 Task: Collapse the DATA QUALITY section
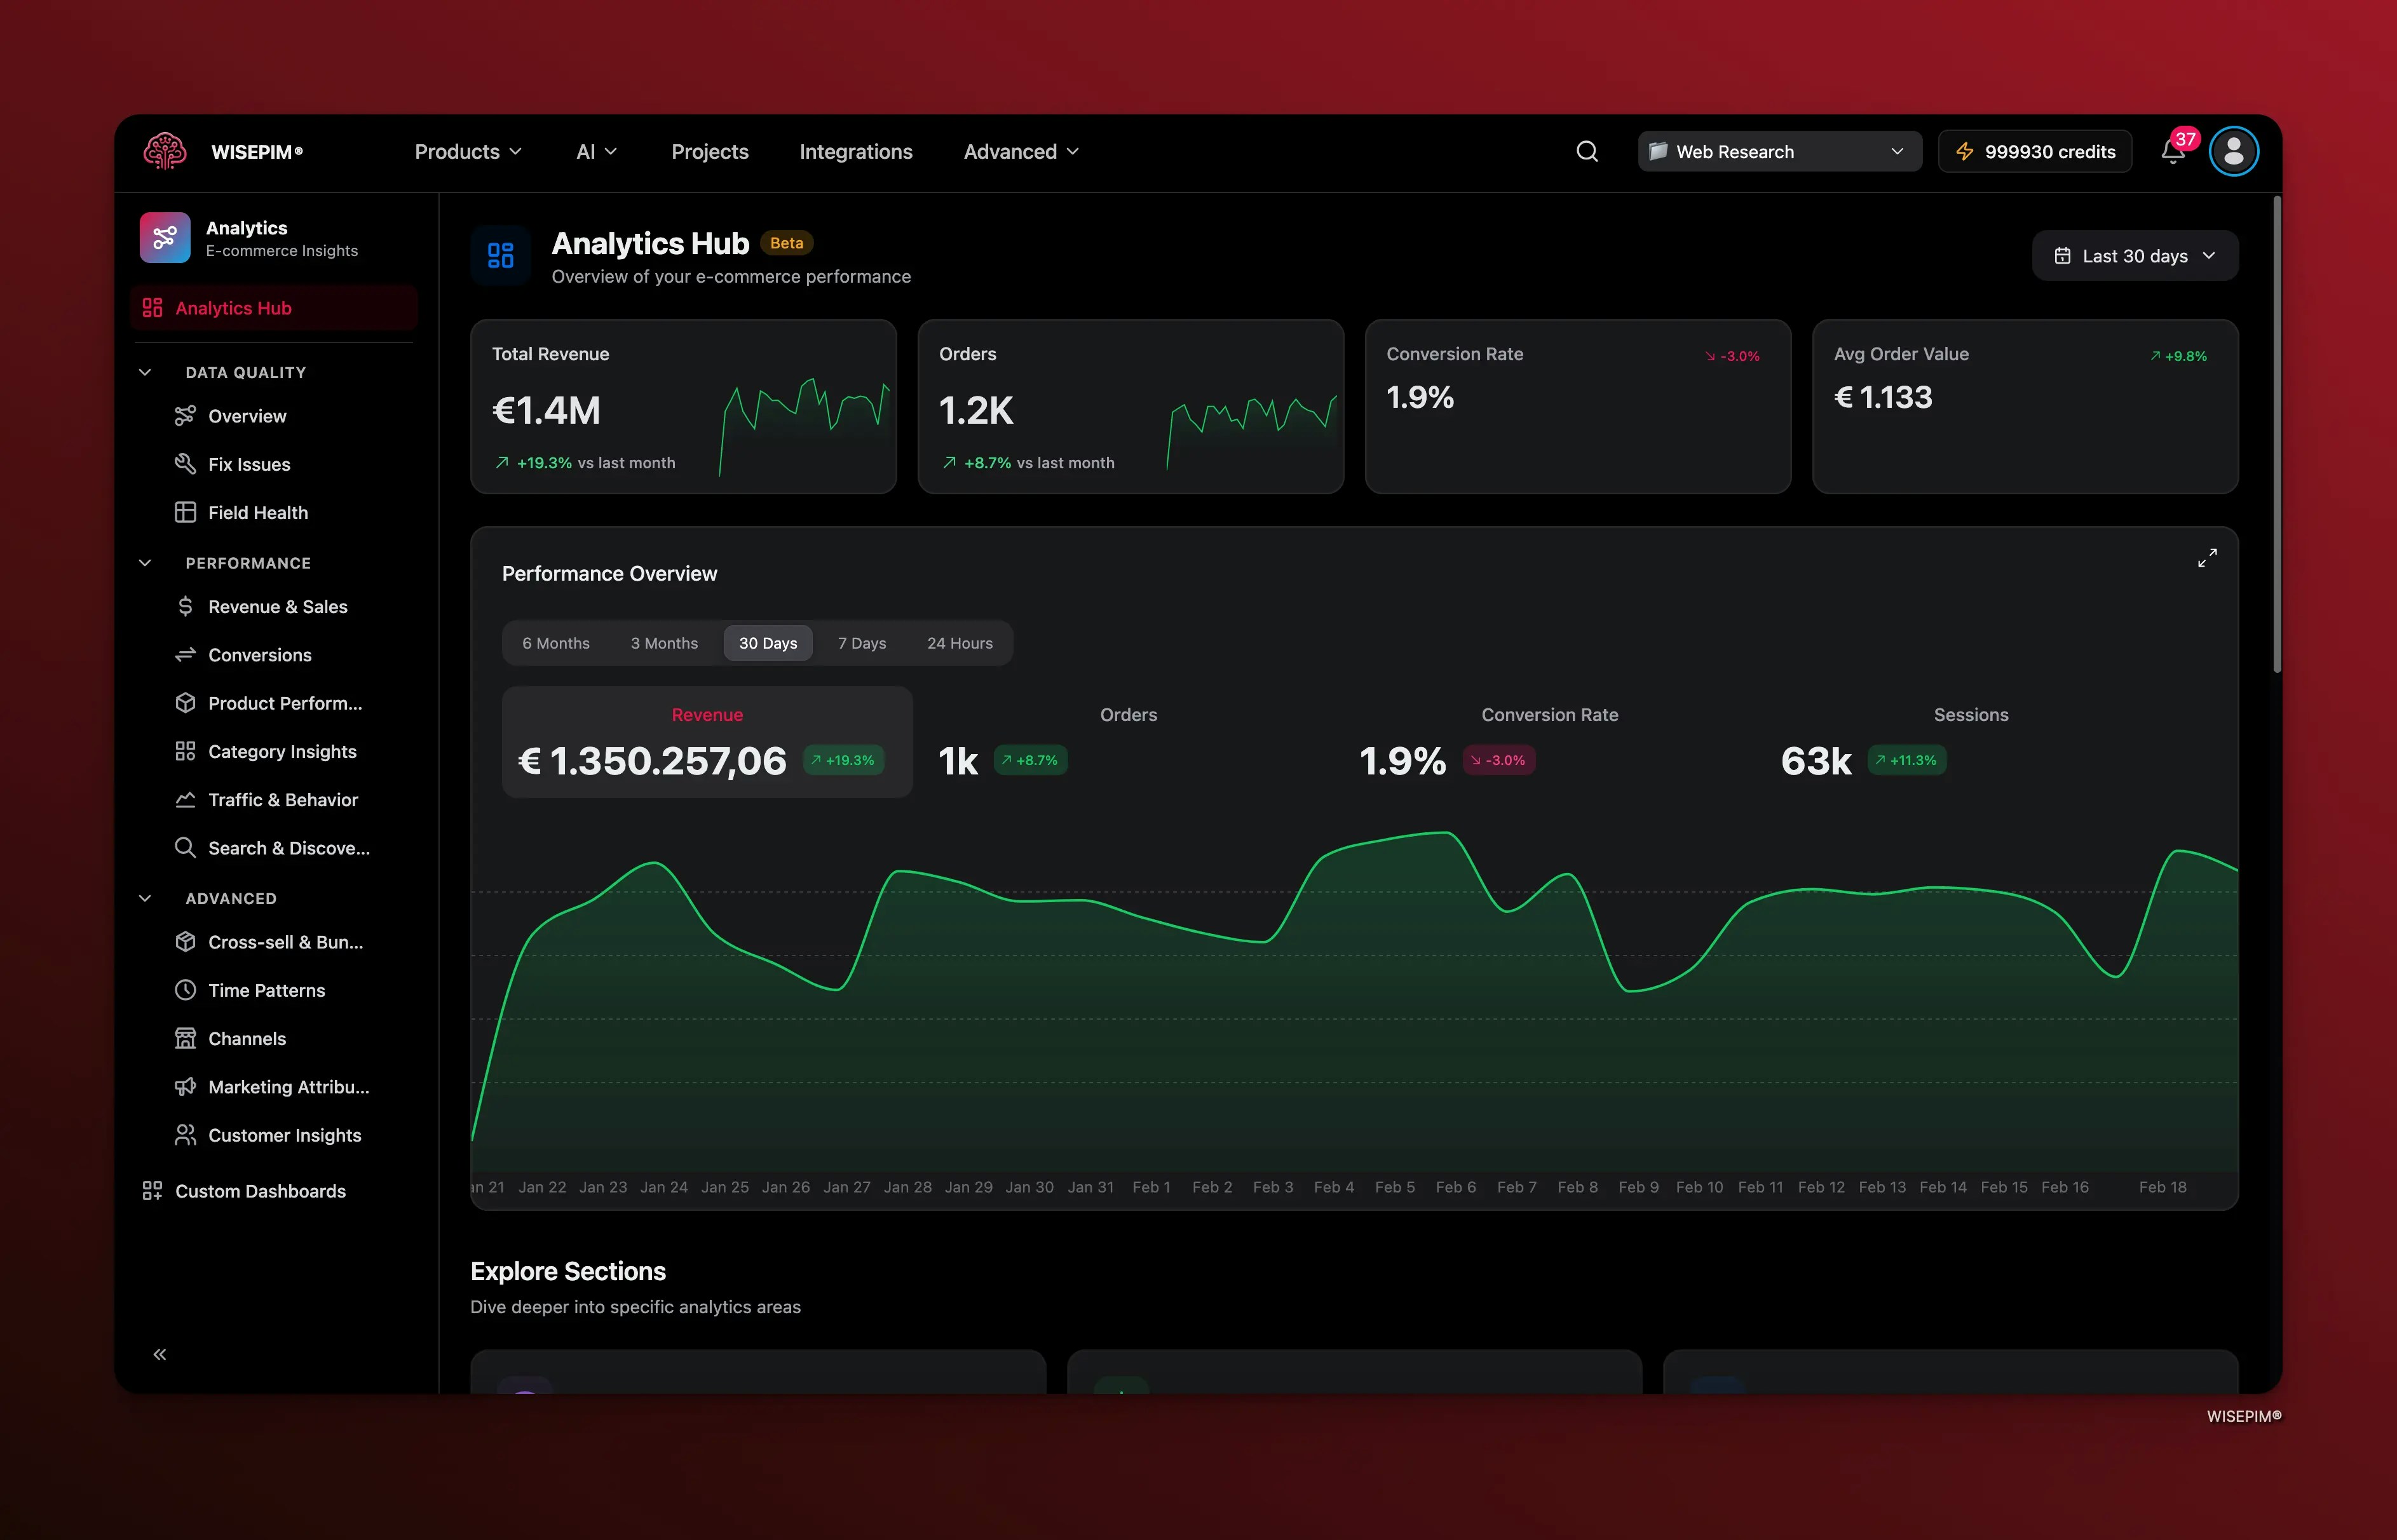point(145,372)
